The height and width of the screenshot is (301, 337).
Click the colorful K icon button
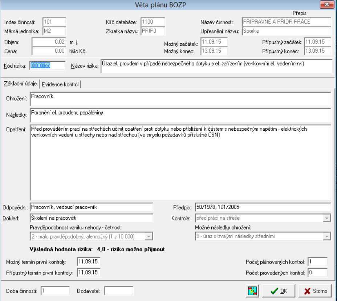point(252,291)
